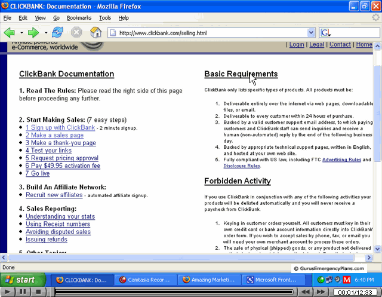Open the '7 Go live' link
The height and width of the screenshot is (297, 382).
pos(38,173)
